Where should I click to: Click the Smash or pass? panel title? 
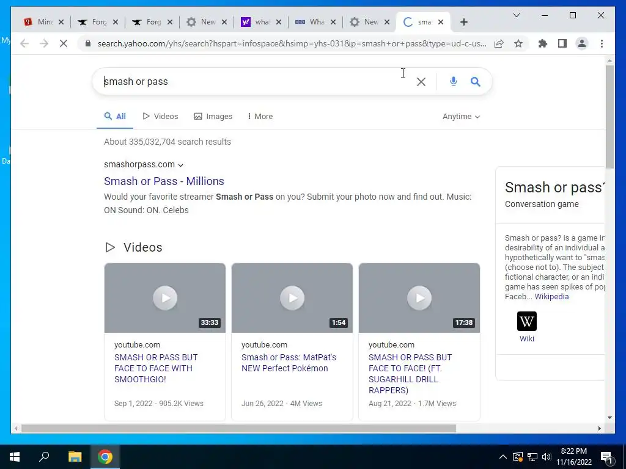[554, 187]
